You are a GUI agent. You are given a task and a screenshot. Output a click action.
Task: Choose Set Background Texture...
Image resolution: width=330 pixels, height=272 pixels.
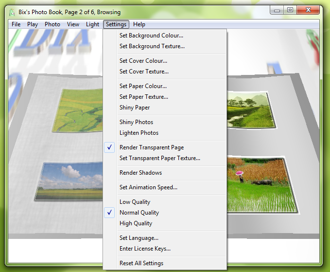(x=165, y=46)
